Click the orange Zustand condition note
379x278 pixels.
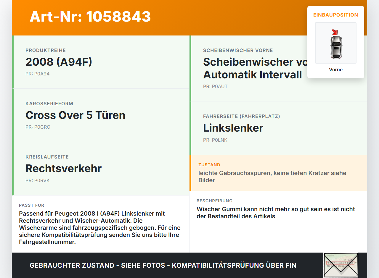(278, 173)
